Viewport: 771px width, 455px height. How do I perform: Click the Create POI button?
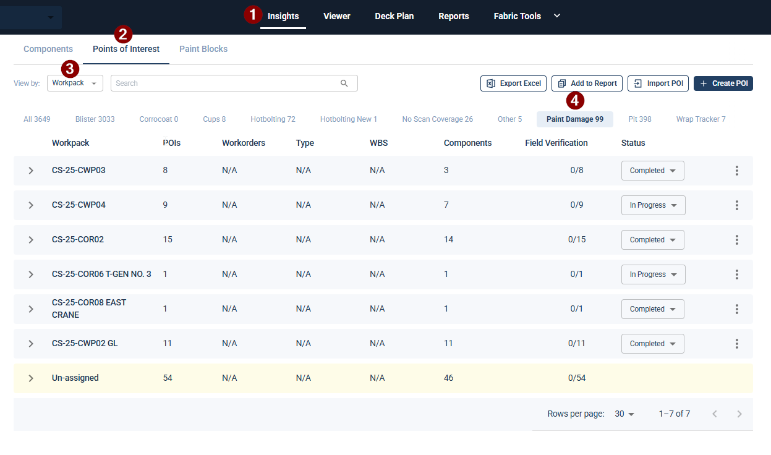click(x=723, y=83)
